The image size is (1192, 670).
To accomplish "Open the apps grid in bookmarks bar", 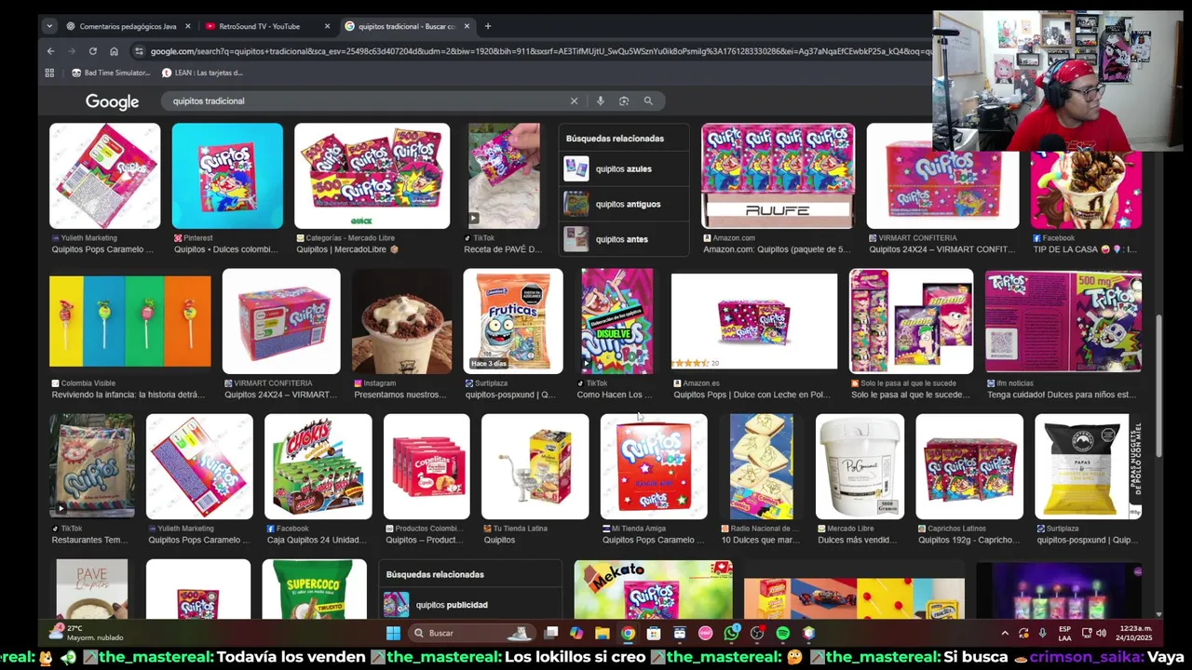I will click(49, 73).
